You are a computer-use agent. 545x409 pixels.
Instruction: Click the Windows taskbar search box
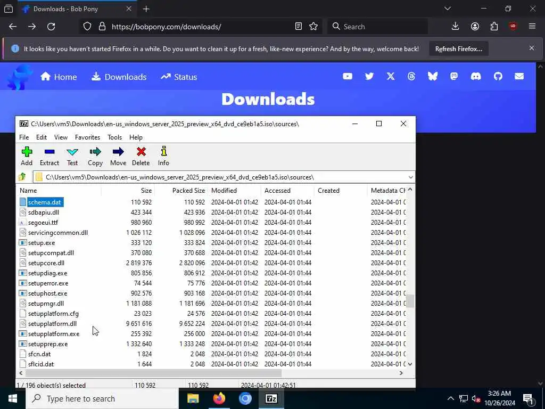pyautogui.click(x=102, y=398)
